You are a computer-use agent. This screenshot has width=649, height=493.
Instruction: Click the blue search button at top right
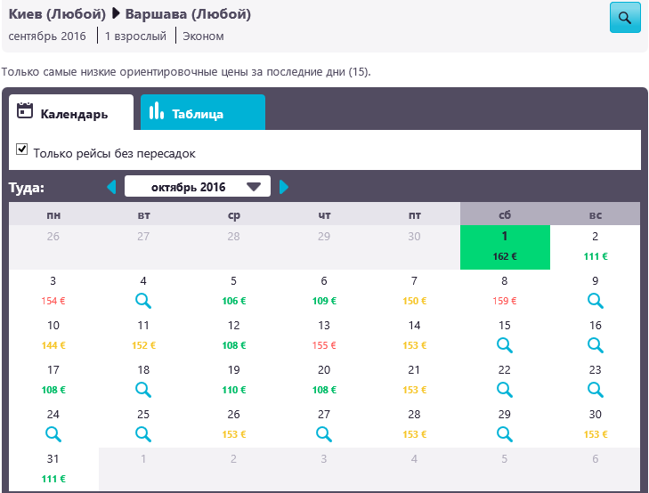(624, 18)
